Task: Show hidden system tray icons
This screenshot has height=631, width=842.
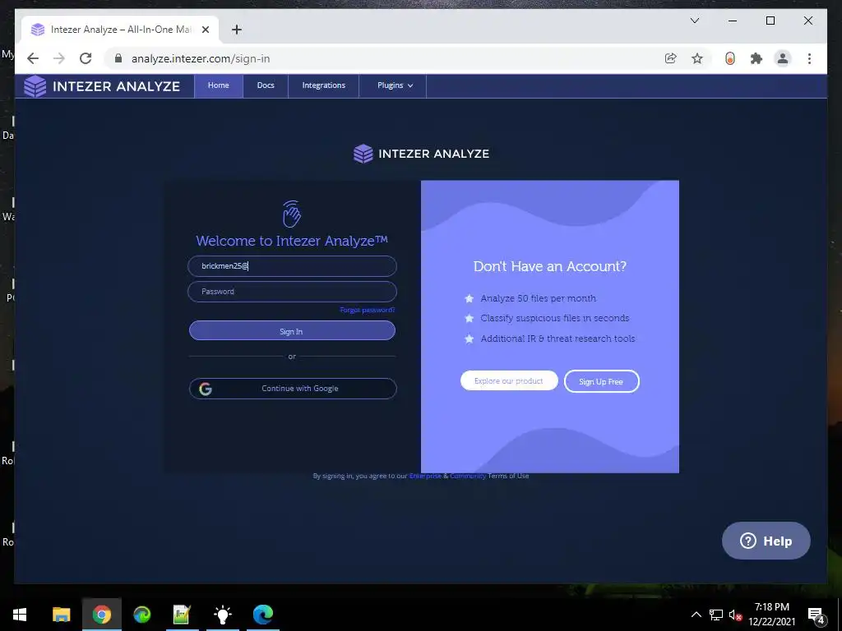Action: [696, 615]
